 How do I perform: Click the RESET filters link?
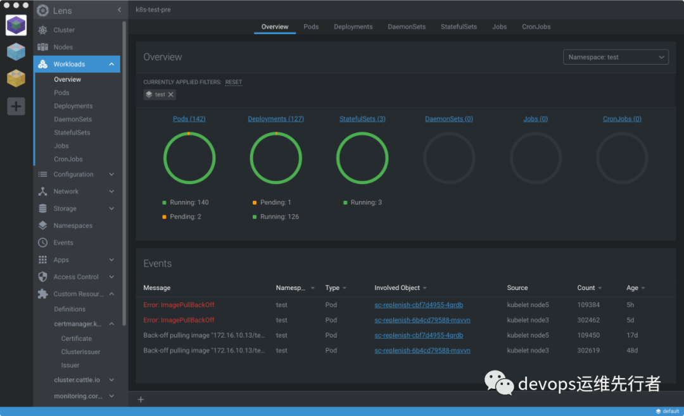point(234,82)
